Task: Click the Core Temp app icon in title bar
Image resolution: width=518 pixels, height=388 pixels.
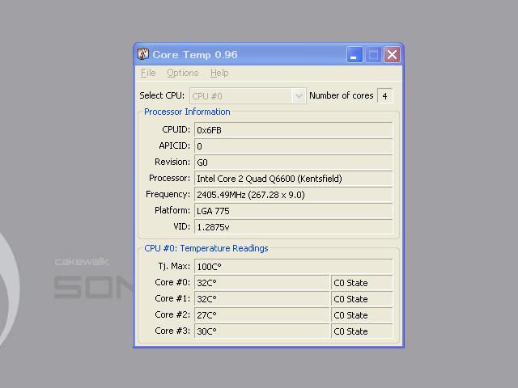Action: (x=143, y=54)
